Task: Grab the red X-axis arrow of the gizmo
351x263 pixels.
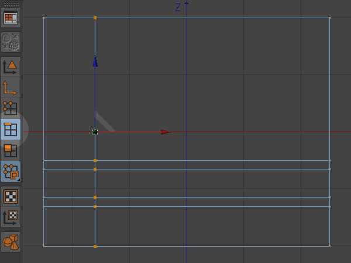Action: pos(166,132)
